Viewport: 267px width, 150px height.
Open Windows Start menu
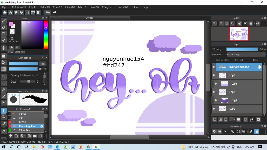pyautogui.click(x=4, y=147)
